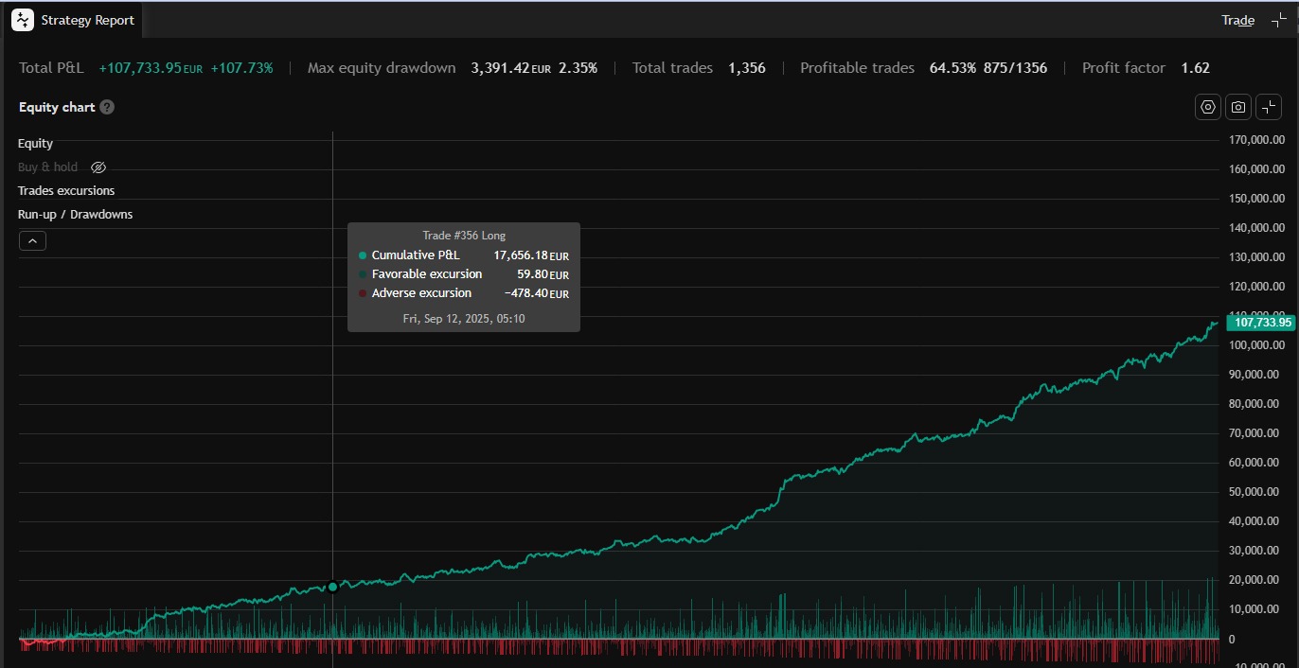Viewport: 1299px width, 668px height.
Task: Click the 140,000.00 axis label
Action: tap(1256, 228)
